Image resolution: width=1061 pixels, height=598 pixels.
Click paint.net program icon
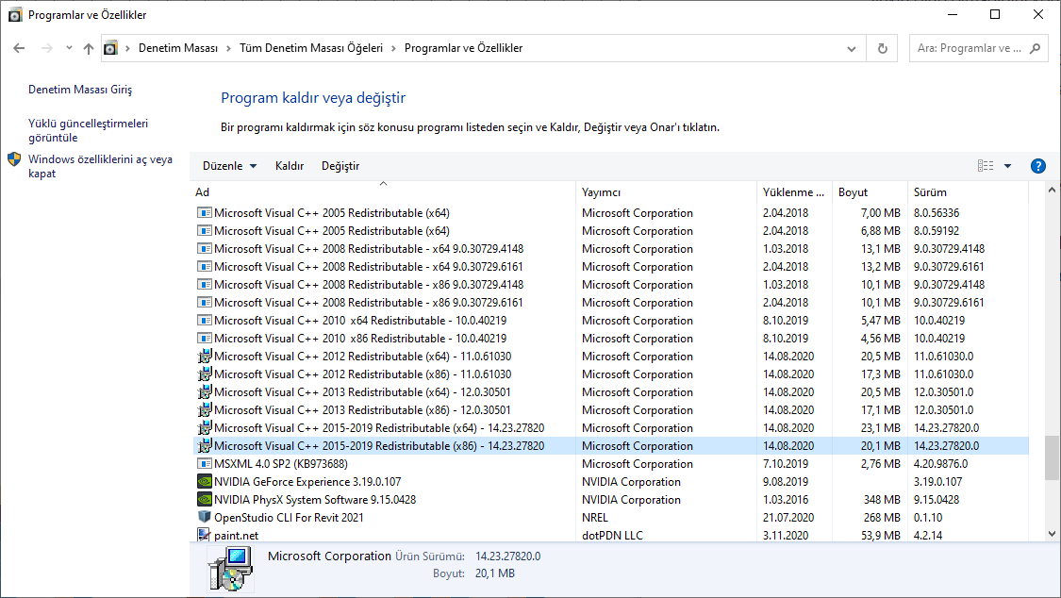pos(205,535)
